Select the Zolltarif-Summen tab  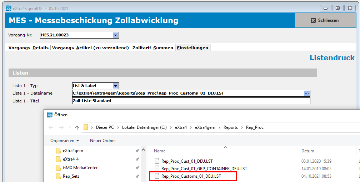153,48
